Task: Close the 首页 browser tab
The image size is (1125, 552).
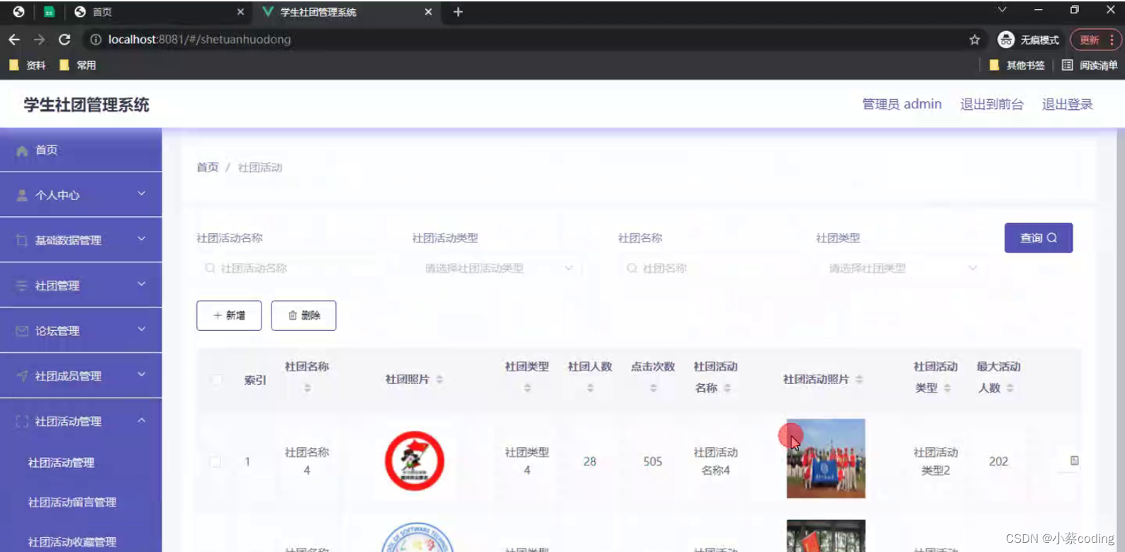Action: tap(240, 12)
